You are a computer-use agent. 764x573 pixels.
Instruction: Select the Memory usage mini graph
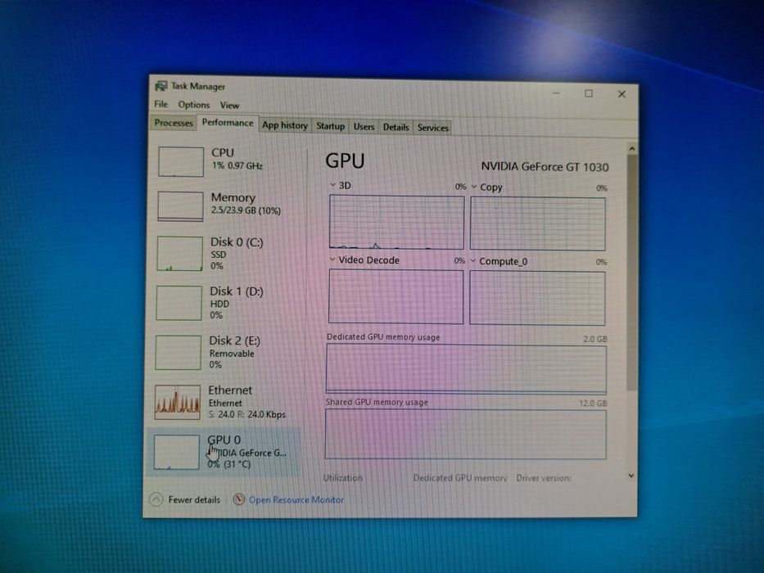point(180,206)
